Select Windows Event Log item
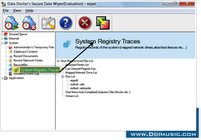Viewport: 201px width, 140px height. pyautogui.click(x=26, y=74)
